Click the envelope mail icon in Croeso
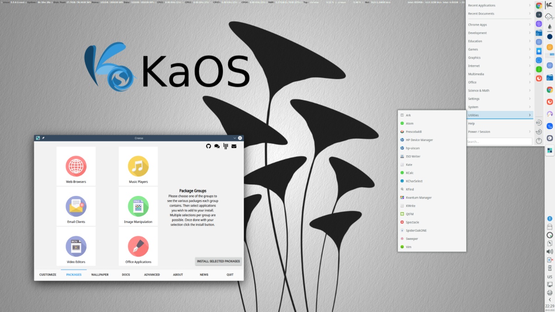555x312 pixels. point(234,146)
